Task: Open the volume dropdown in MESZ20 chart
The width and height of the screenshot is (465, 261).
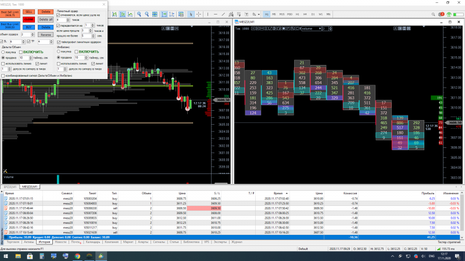Action: (320, 28)
